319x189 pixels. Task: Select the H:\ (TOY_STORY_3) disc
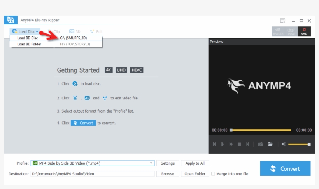pyautogui.click(x=75, y=44)
